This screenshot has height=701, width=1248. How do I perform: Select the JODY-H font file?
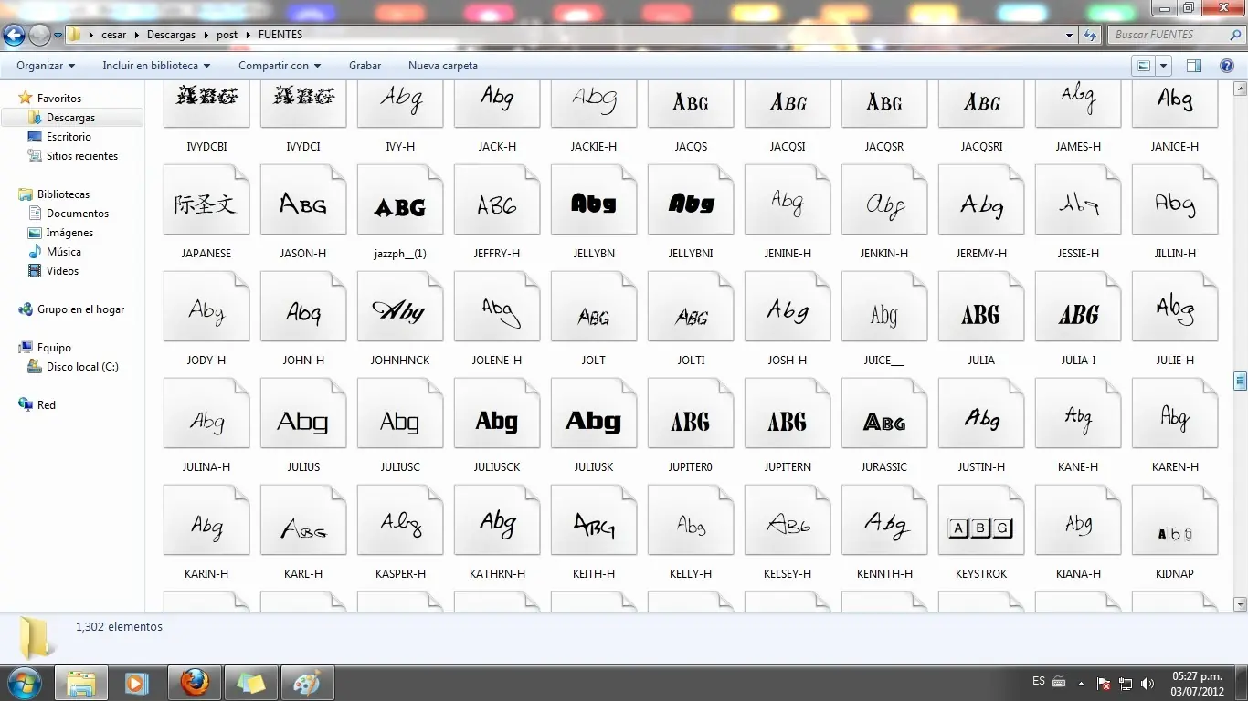pos(206,319)
